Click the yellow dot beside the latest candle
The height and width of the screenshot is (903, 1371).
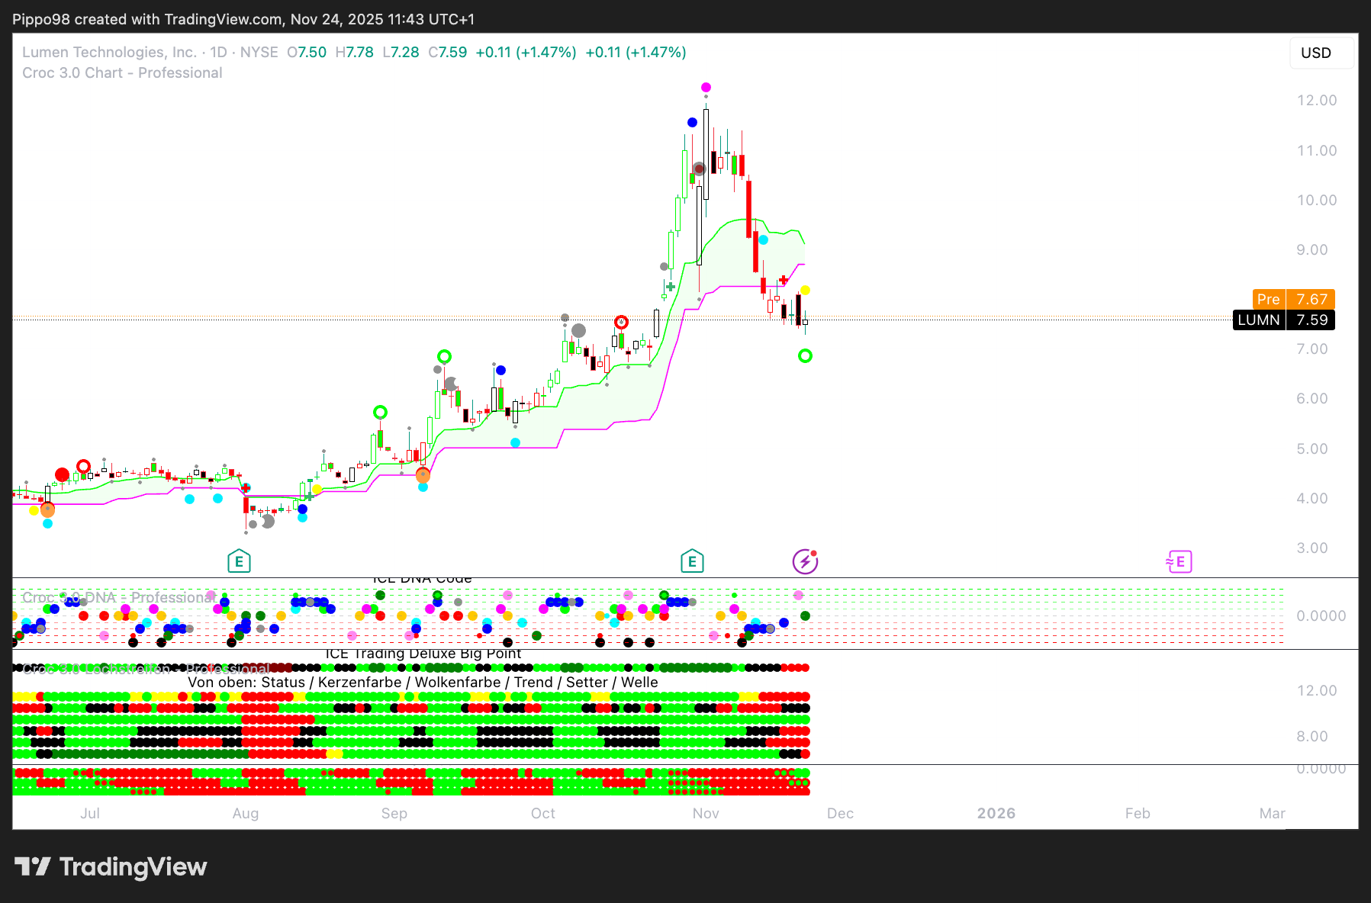[805, 291]
